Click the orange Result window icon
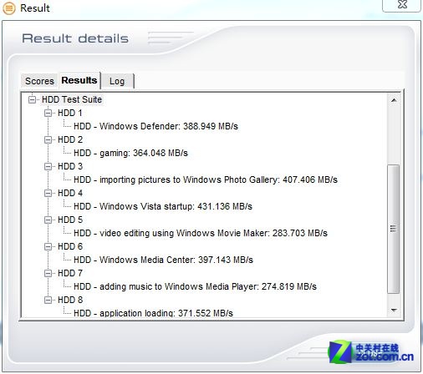Viewport: 423px width, 374px height. click(x=9, y=8)
